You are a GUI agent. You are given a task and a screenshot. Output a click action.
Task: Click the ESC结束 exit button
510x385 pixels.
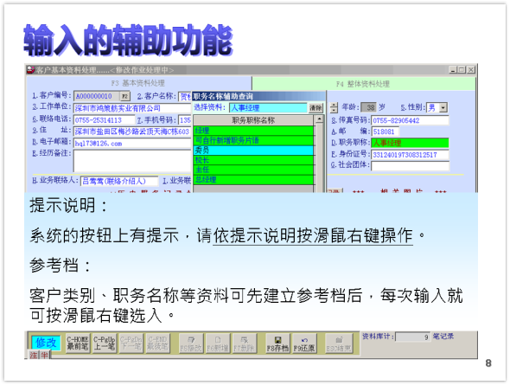tap(338, 343)
